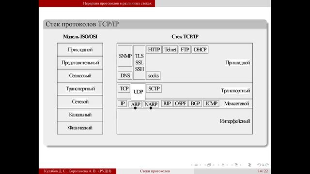Screen dimensions: 310x174
Task: Click the SCTP protocol box
Action: pos(154,88)
